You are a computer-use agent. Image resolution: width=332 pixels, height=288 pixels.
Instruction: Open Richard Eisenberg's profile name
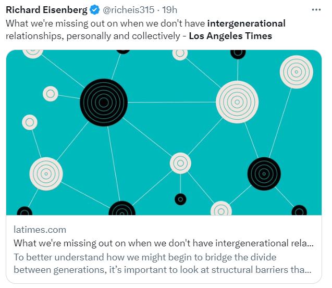46,10
